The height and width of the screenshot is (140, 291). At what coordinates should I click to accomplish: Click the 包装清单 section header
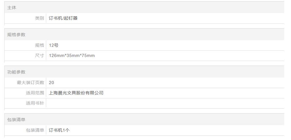pyautogui.click(x=16, y=119)
